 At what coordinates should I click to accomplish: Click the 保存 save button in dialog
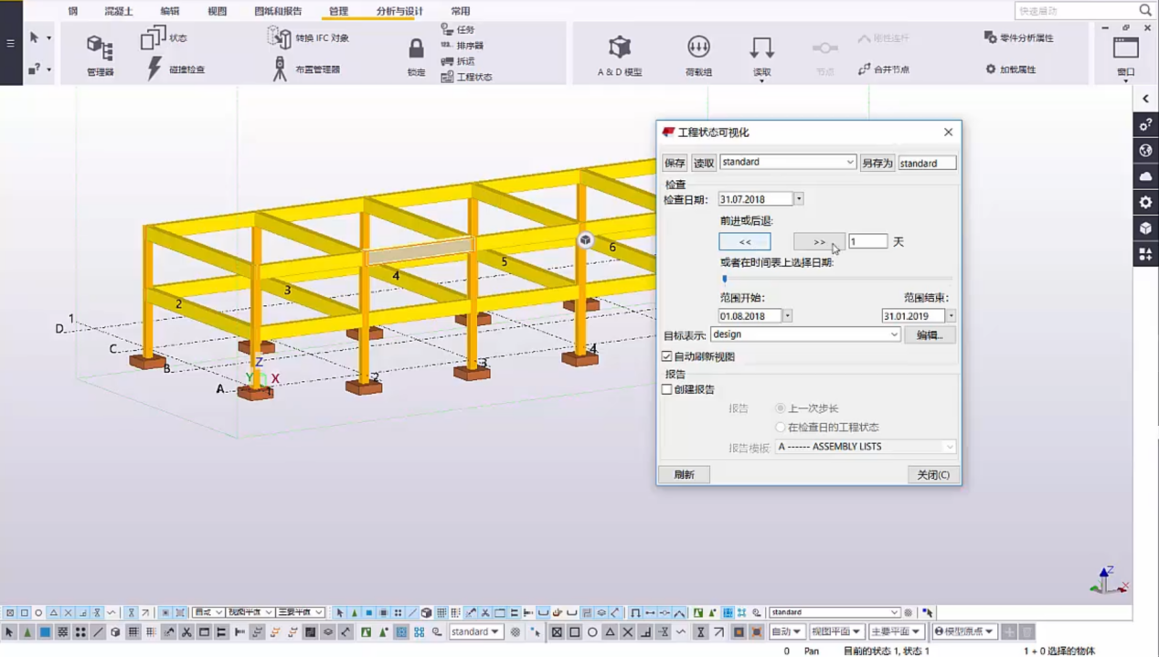pyautogui.click(x=675, y=163)
